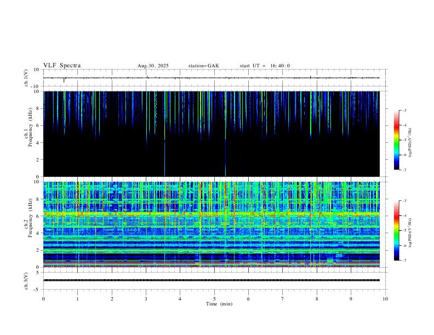Click the "-10" tick on the ch.1(V) axis

[x=36, y=86]
